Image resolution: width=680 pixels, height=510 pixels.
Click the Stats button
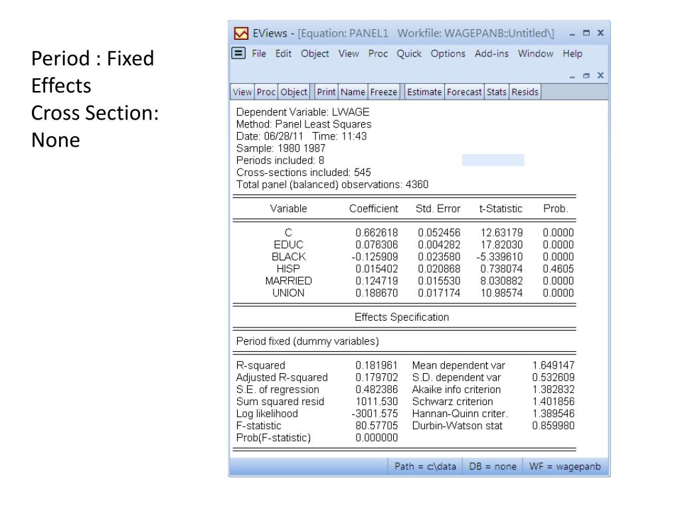click(x=497, y=92)
